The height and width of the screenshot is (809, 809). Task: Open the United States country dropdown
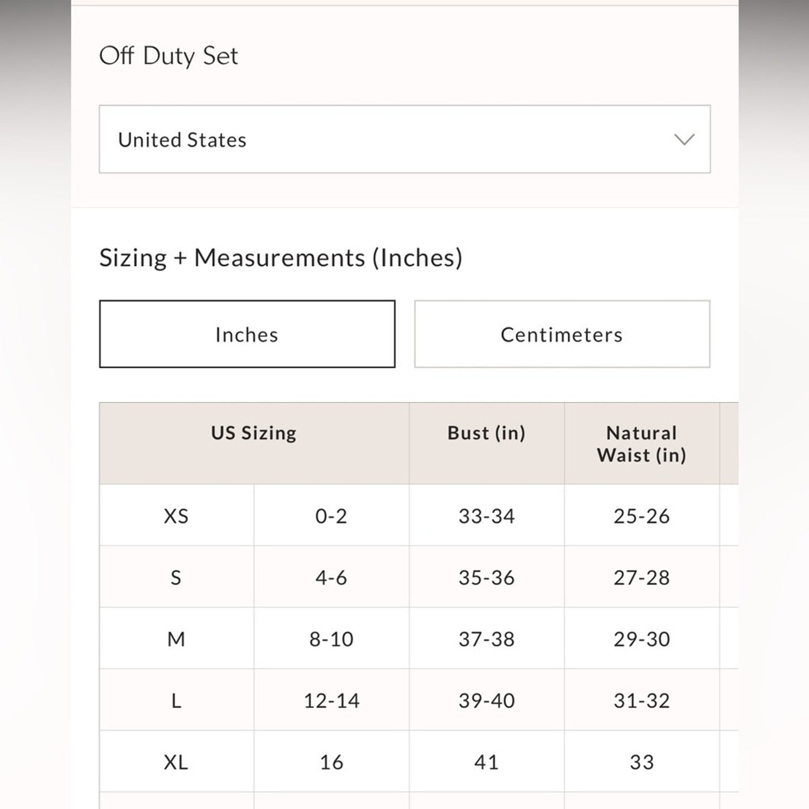(404, 139)
